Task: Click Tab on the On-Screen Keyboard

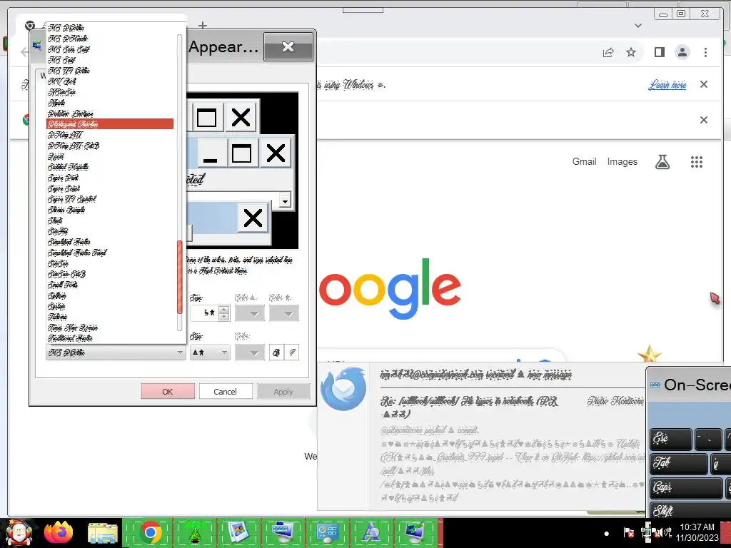Action: 679,463
